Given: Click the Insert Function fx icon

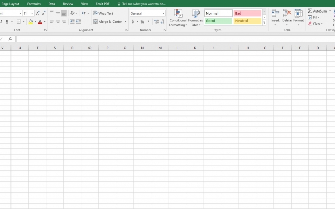Looking at the screenshot, I should click(10, 39).
